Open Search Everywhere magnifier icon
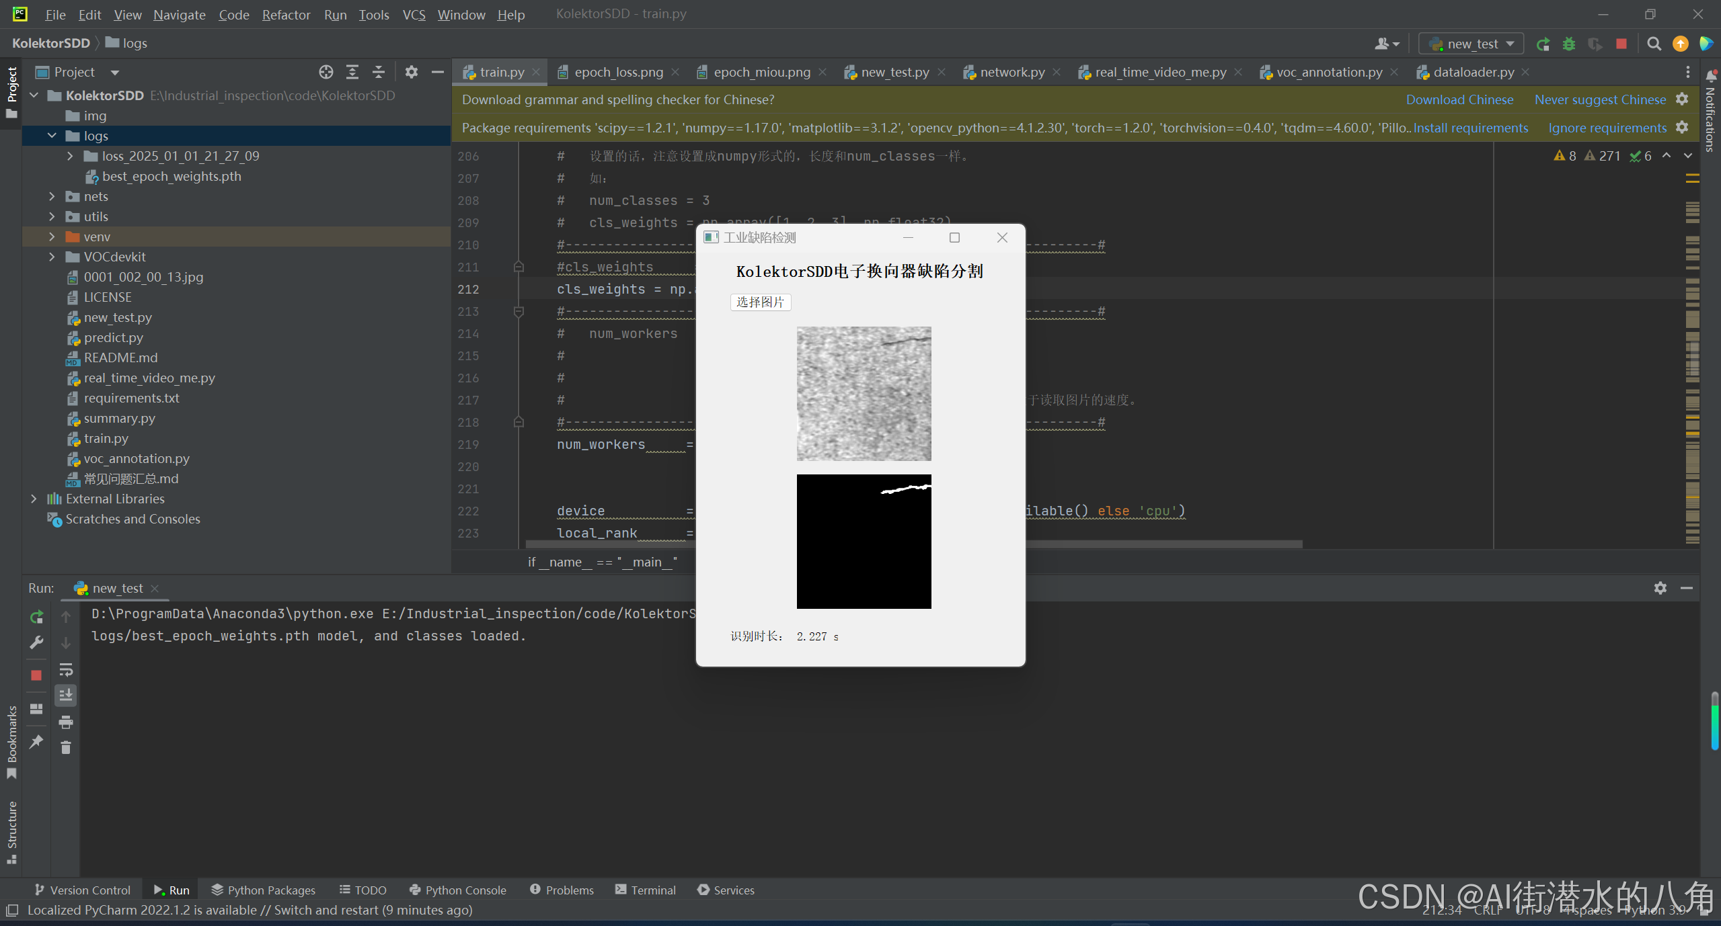Viewport: 1721px width, 926px height. [1654, 44]
